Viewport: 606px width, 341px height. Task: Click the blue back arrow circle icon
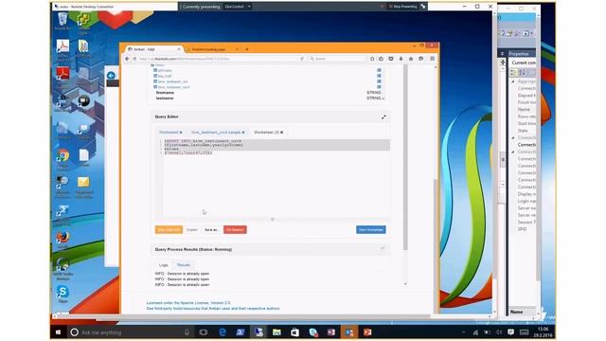pos(111,76)
